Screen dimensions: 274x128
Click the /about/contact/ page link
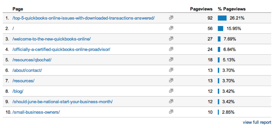click(27, 70)
